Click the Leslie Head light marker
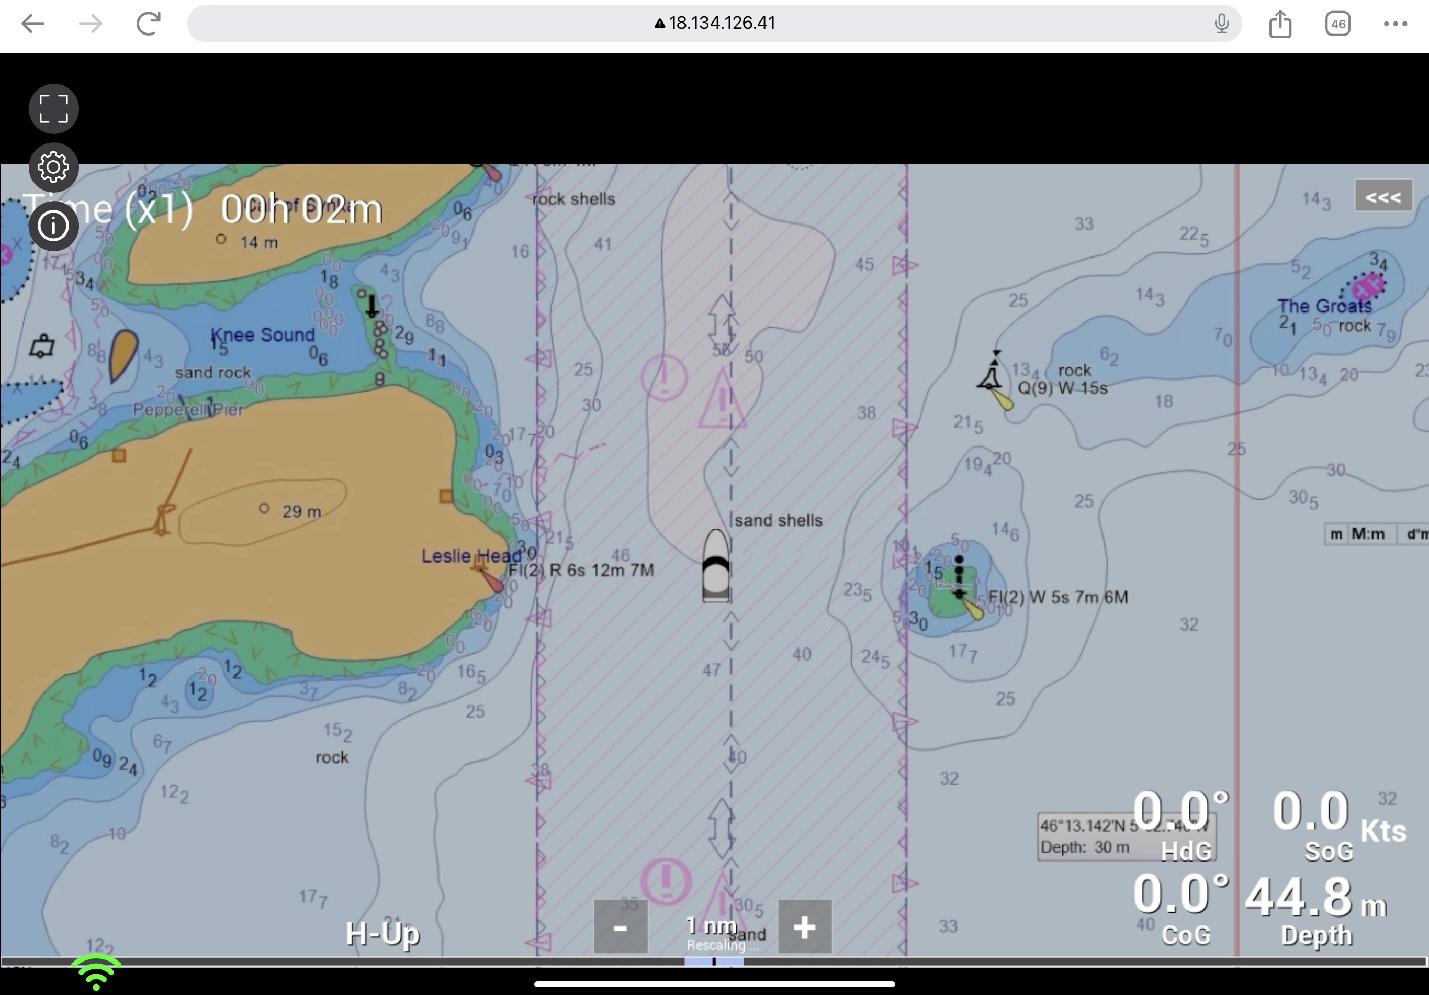Image resolution: width=1429 pixels, height=995 pixels. coord(489,575)
